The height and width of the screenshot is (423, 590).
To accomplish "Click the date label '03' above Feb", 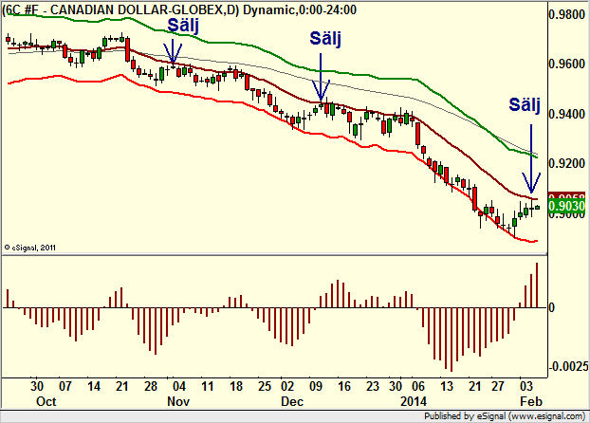I will (526, 387).
